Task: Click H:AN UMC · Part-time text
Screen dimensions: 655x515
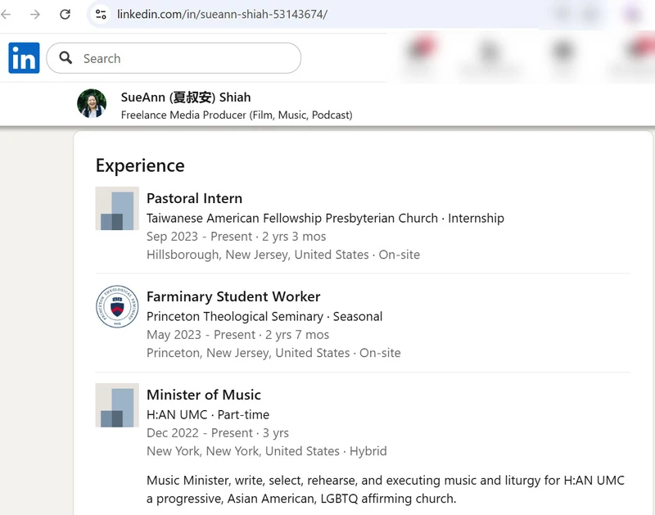Action: (x=208, y=415)
